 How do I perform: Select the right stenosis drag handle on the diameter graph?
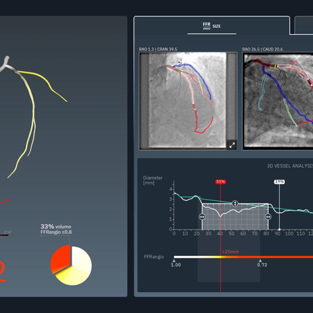coord(268,217)
